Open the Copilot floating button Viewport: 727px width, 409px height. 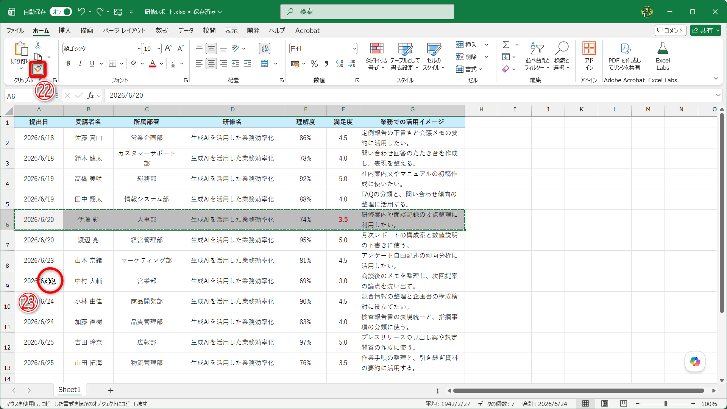(x=695, y=362)
